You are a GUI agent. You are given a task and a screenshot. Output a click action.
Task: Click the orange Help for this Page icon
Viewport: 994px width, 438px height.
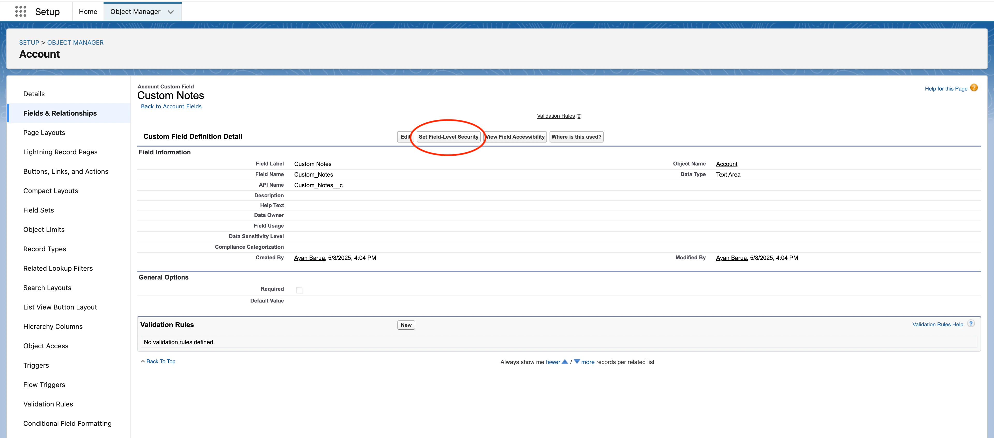click(974, 88)
